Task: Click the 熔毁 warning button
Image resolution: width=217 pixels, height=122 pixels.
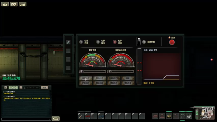Action: point(128,78)
